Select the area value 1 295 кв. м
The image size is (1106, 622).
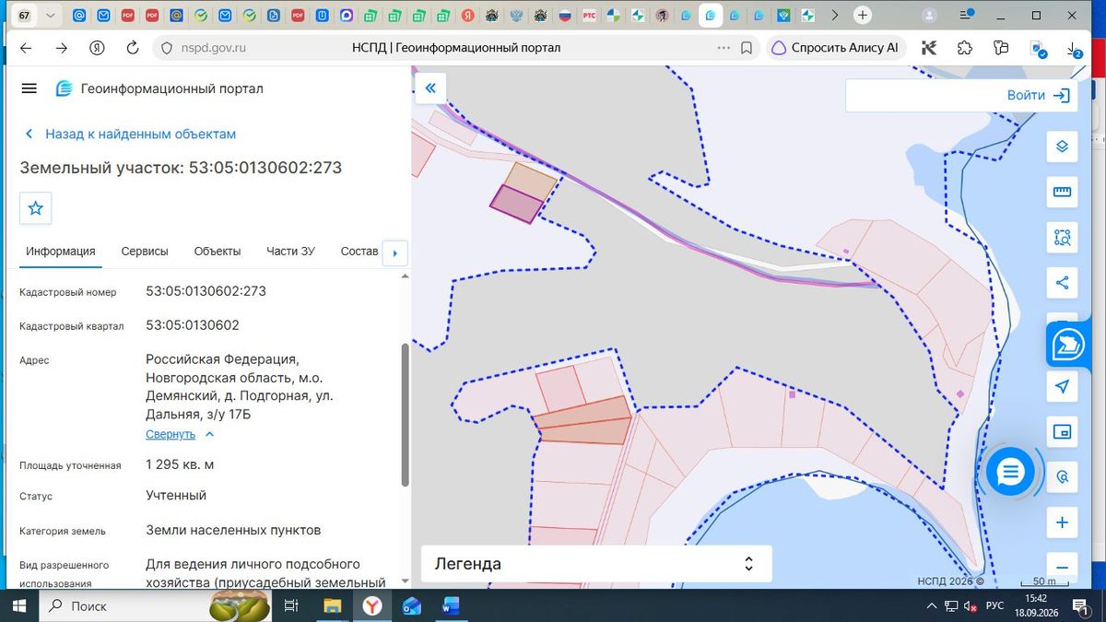[180, 464]
